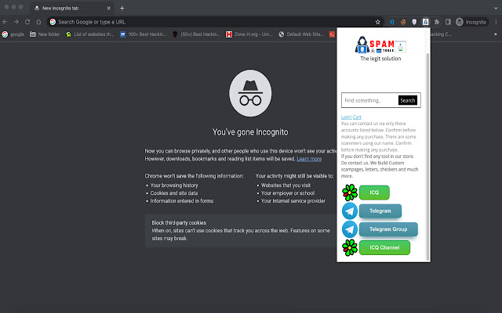Click the ICQ flower icon beside ICQ Channel

(x=350, y=247)
